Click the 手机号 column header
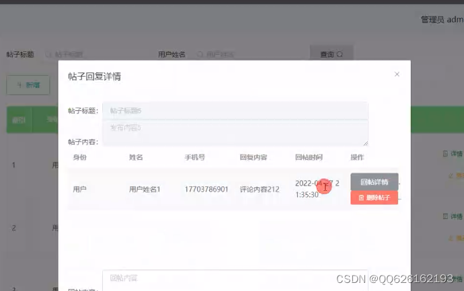The width and height of the screenshot is (464, 291). (195, 157)
